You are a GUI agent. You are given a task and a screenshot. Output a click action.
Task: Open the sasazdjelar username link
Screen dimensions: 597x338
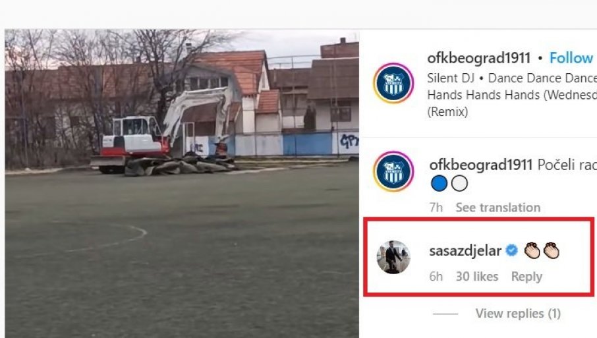pos(465,251)
